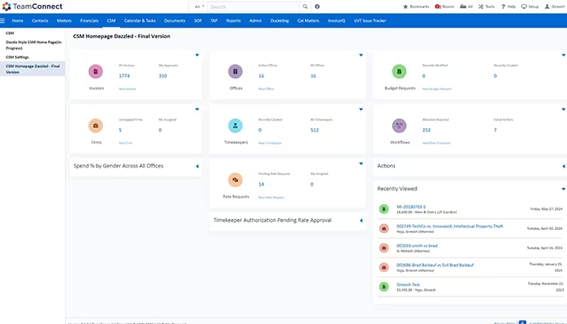Open the All items top-bar menu

click(x=467, y=6)
